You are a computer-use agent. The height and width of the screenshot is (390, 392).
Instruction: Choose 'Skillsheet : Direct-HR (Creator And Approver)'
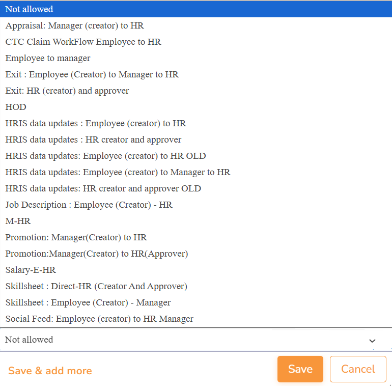tap(96, 286)
